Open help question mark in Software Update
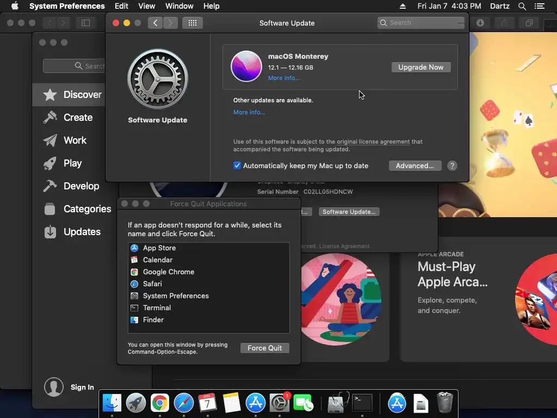Viewport: 557px width, 418px height. point(452,165)
